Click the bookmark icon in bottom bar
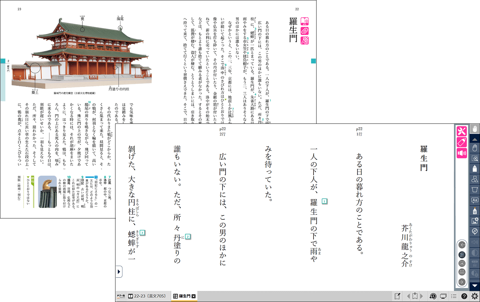This screenshot has width=480, height=302. [415, 296]
